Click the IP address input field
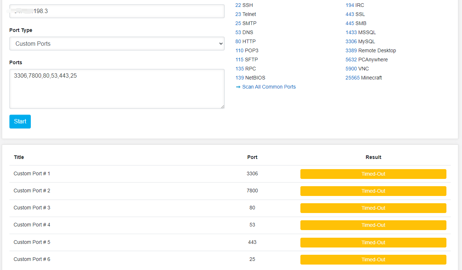Image resolution: width=462 pixels, height=270 pixels. [x=117, y=11]
